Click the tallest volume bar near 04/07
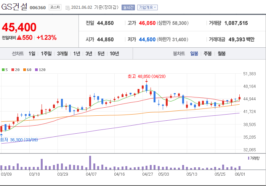 tap(90, 163)
